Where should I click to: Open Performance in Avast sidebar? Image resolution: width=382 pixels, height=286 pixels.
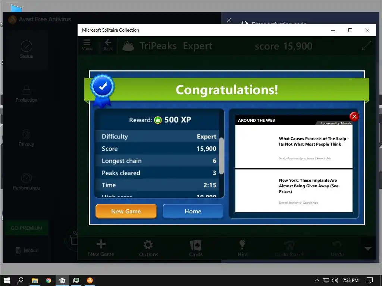tap(26, 182)
